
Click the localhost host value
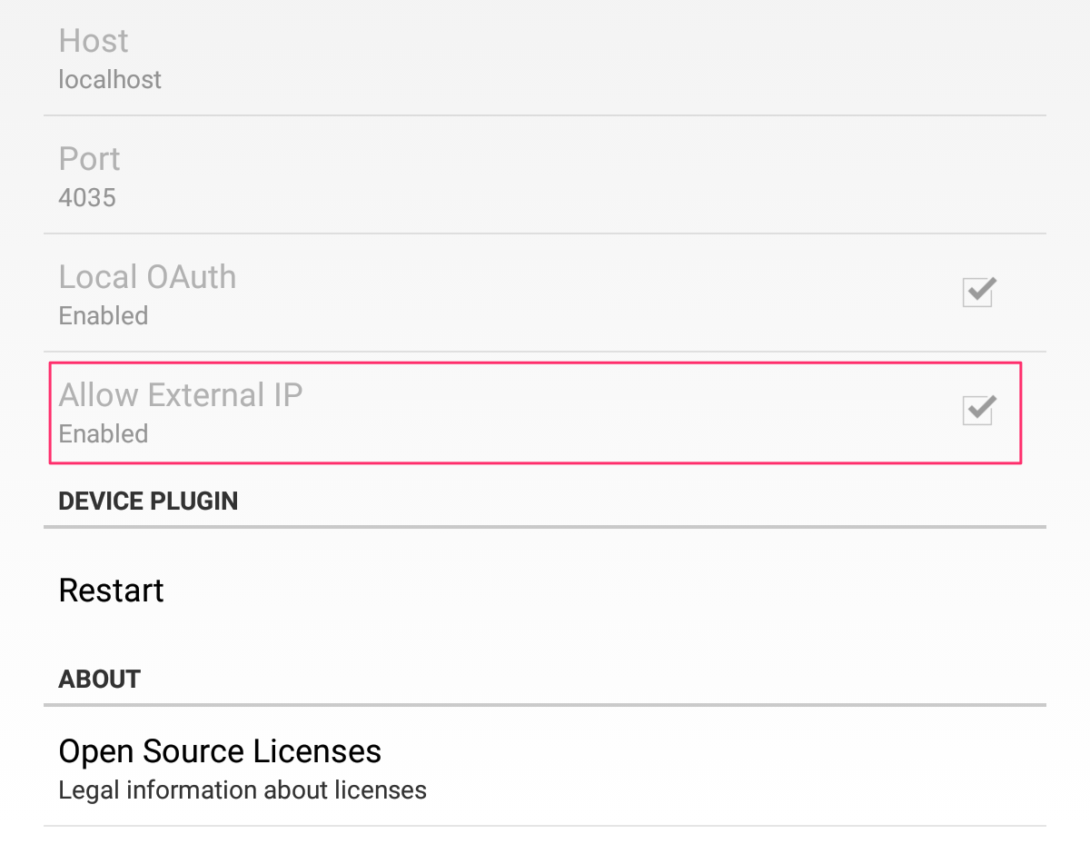[110, 80]
